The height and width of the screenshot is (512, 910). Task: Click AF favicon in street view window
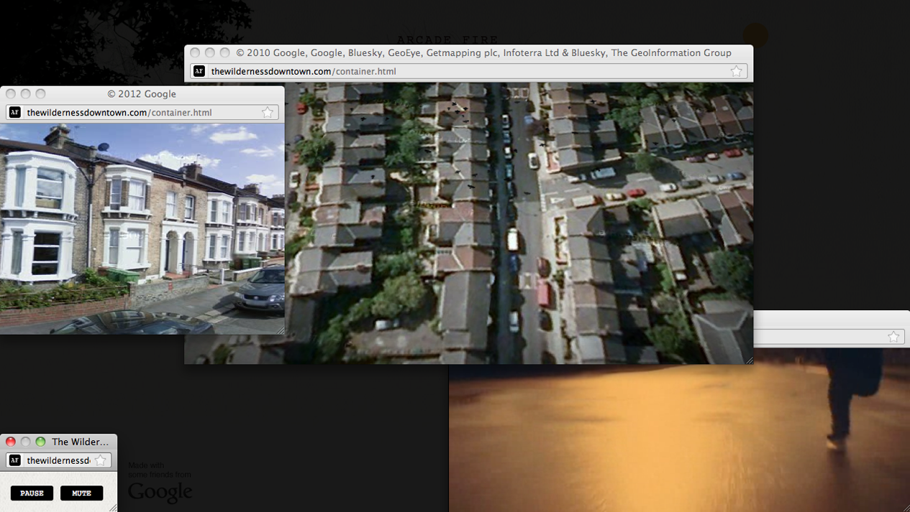pos(14,112)
